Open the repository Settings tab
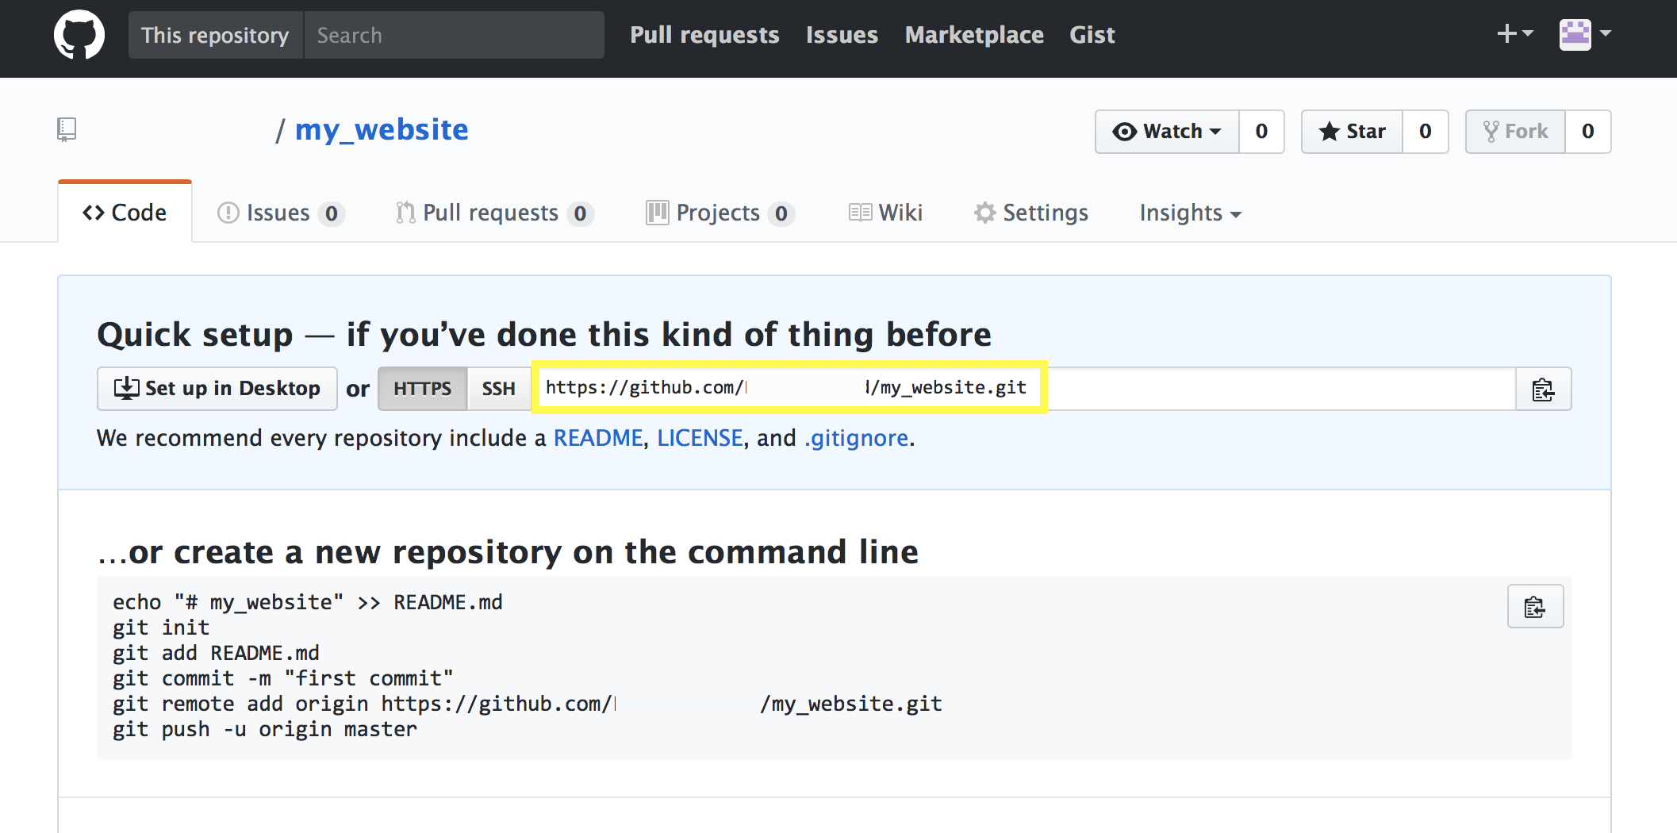This screenshot has height=833, width=1677. [1031, 213]
